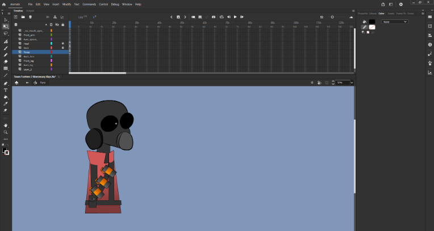Select the Zoom magnifier tool
The height and width of the screenshot is (231, 434).
click(x=6, y=132)
